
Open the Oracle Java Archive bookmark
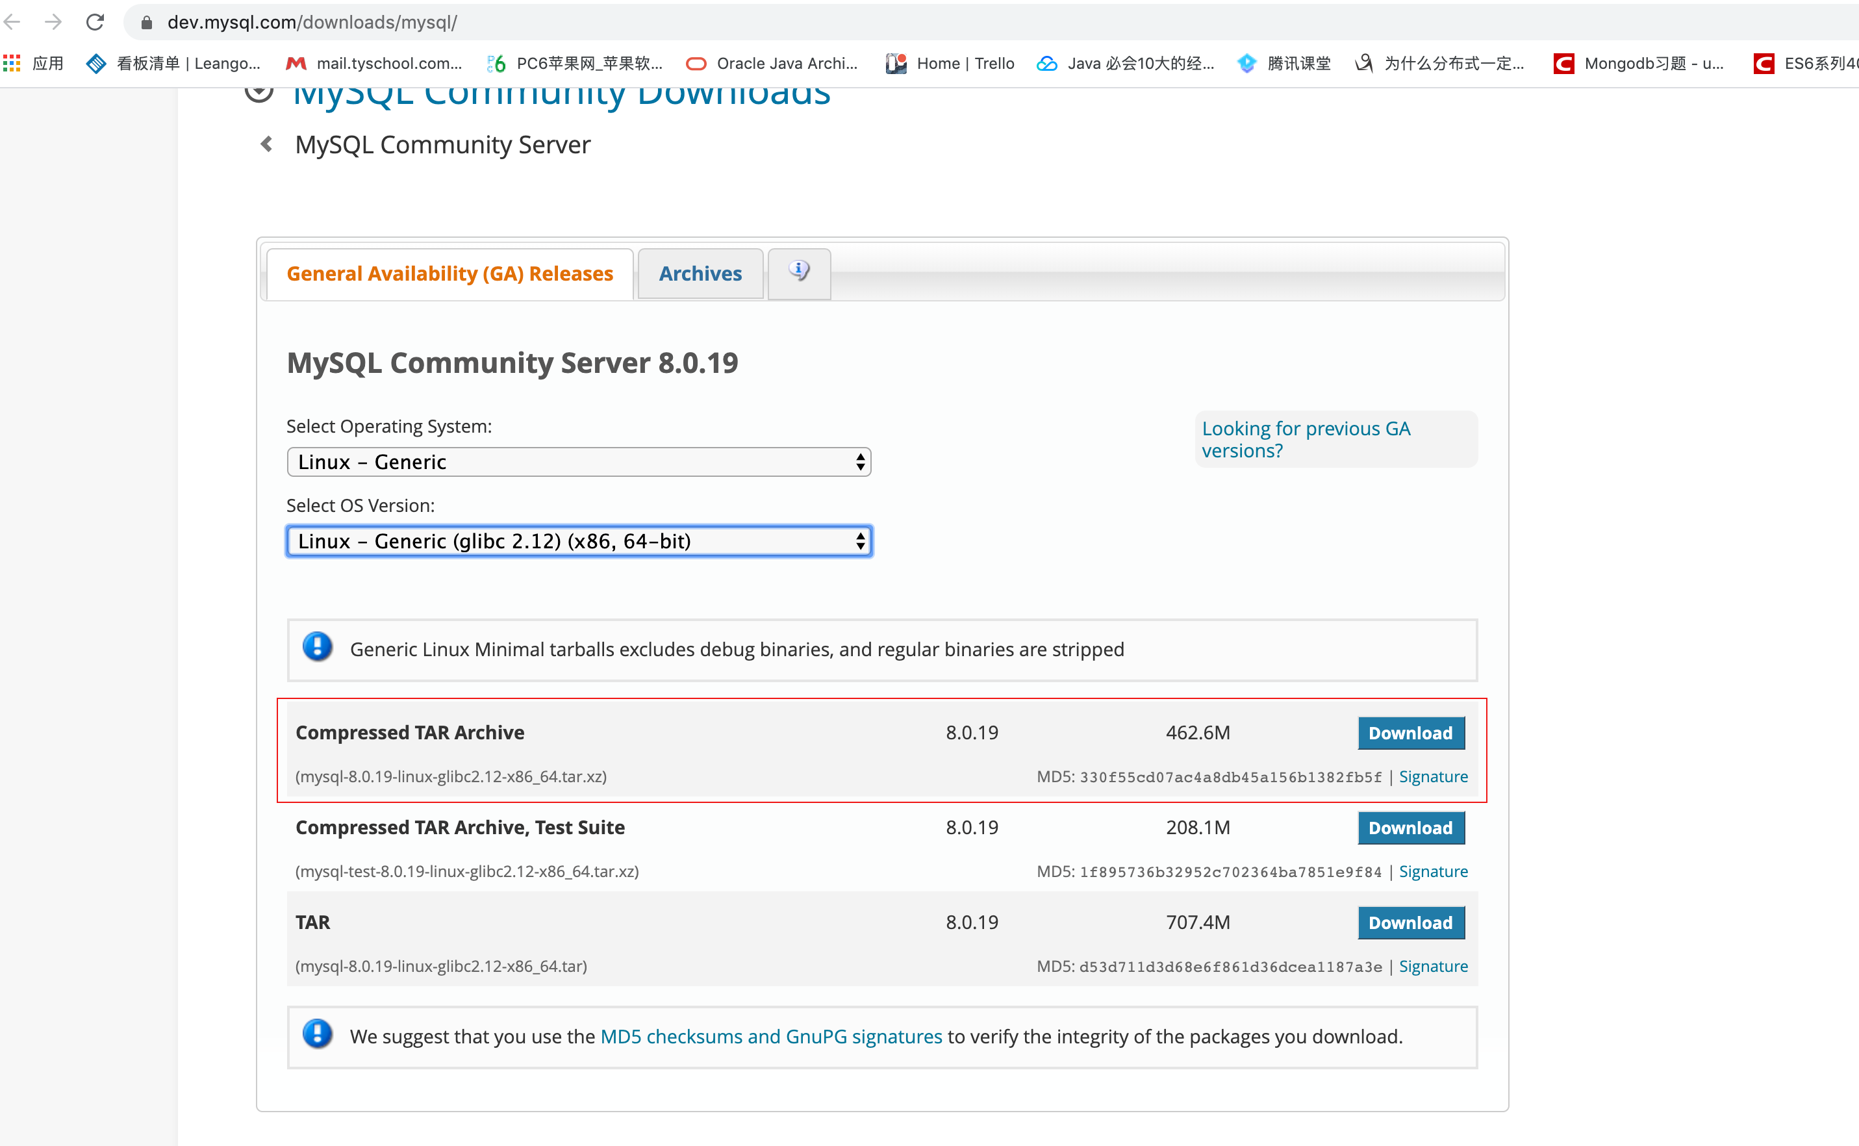coord(772,64)
